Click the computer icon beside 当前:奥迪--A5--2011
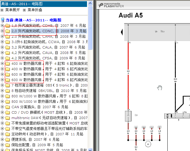The height and width of the screenshot is (151, 190). [2, 20]
